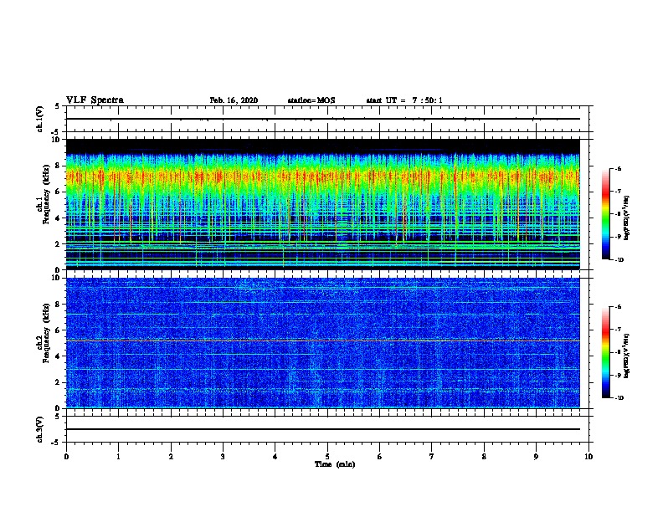Click the "-6" tick on the upper colorbar

coord(618,168)
